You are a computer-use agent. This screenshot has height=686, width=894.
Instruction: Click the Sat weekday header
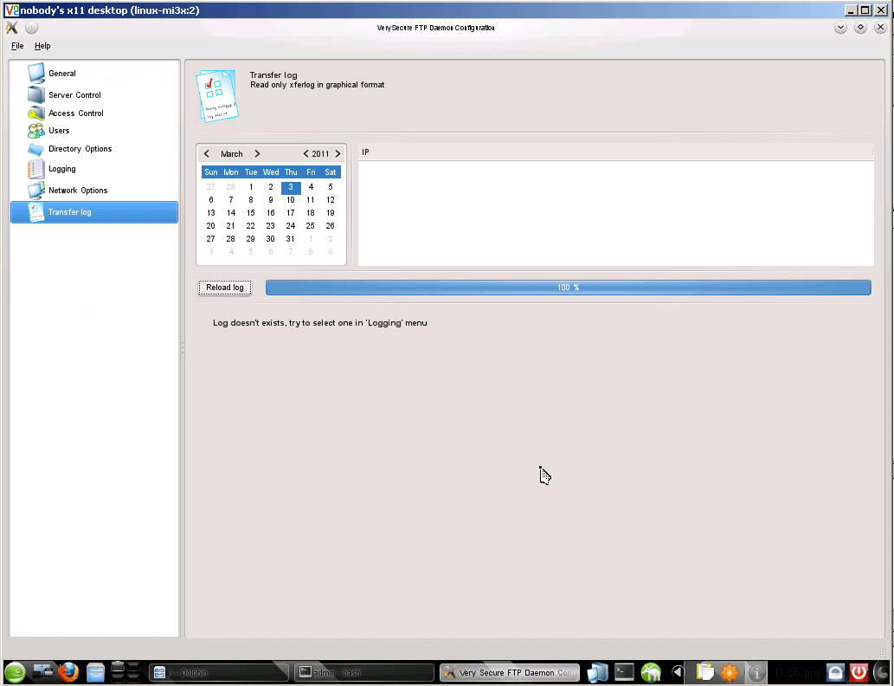330,171
